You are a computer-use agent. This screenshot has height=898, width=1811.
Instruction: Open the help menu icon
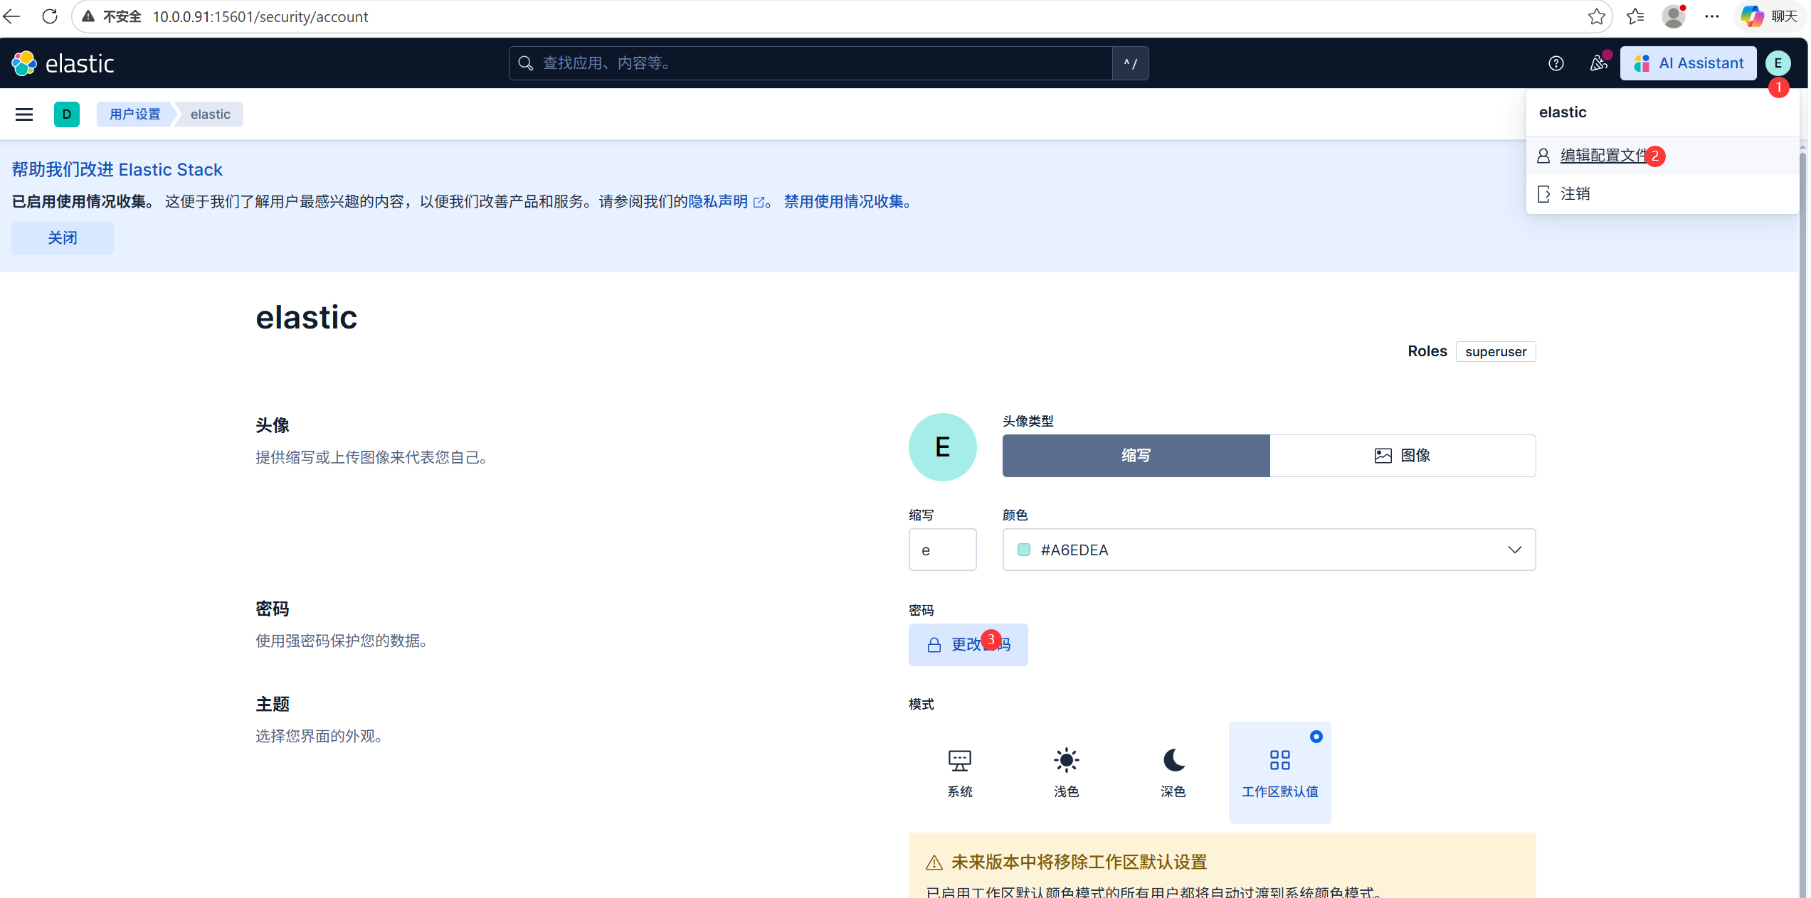coord(1556,63)
